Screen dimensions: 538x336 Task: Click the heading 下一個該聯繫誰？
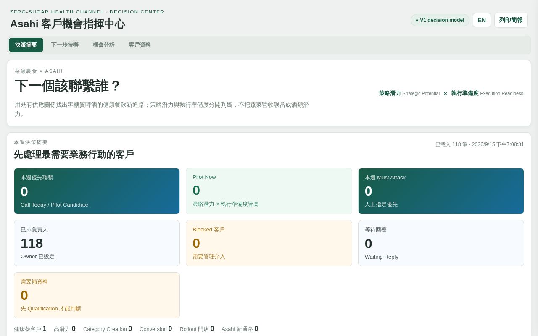(68, 86)
